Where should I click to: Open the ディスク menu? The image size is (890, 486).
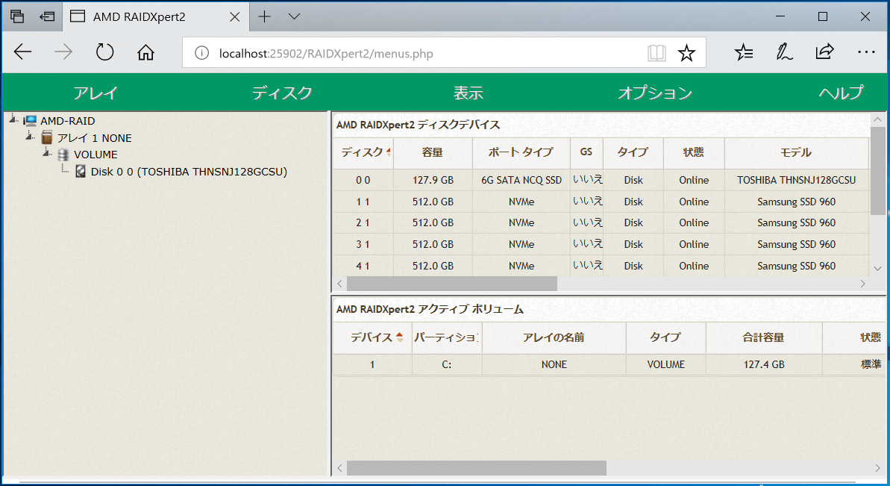282,93
